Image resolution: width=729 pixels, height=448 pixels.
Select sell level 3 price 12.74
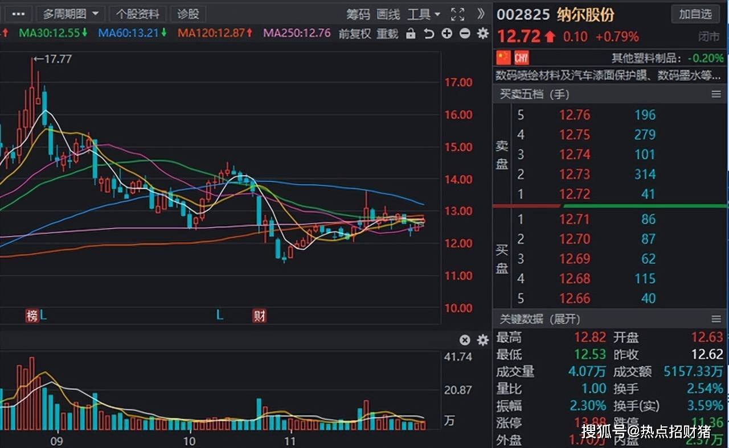click(x=575, y=155)
